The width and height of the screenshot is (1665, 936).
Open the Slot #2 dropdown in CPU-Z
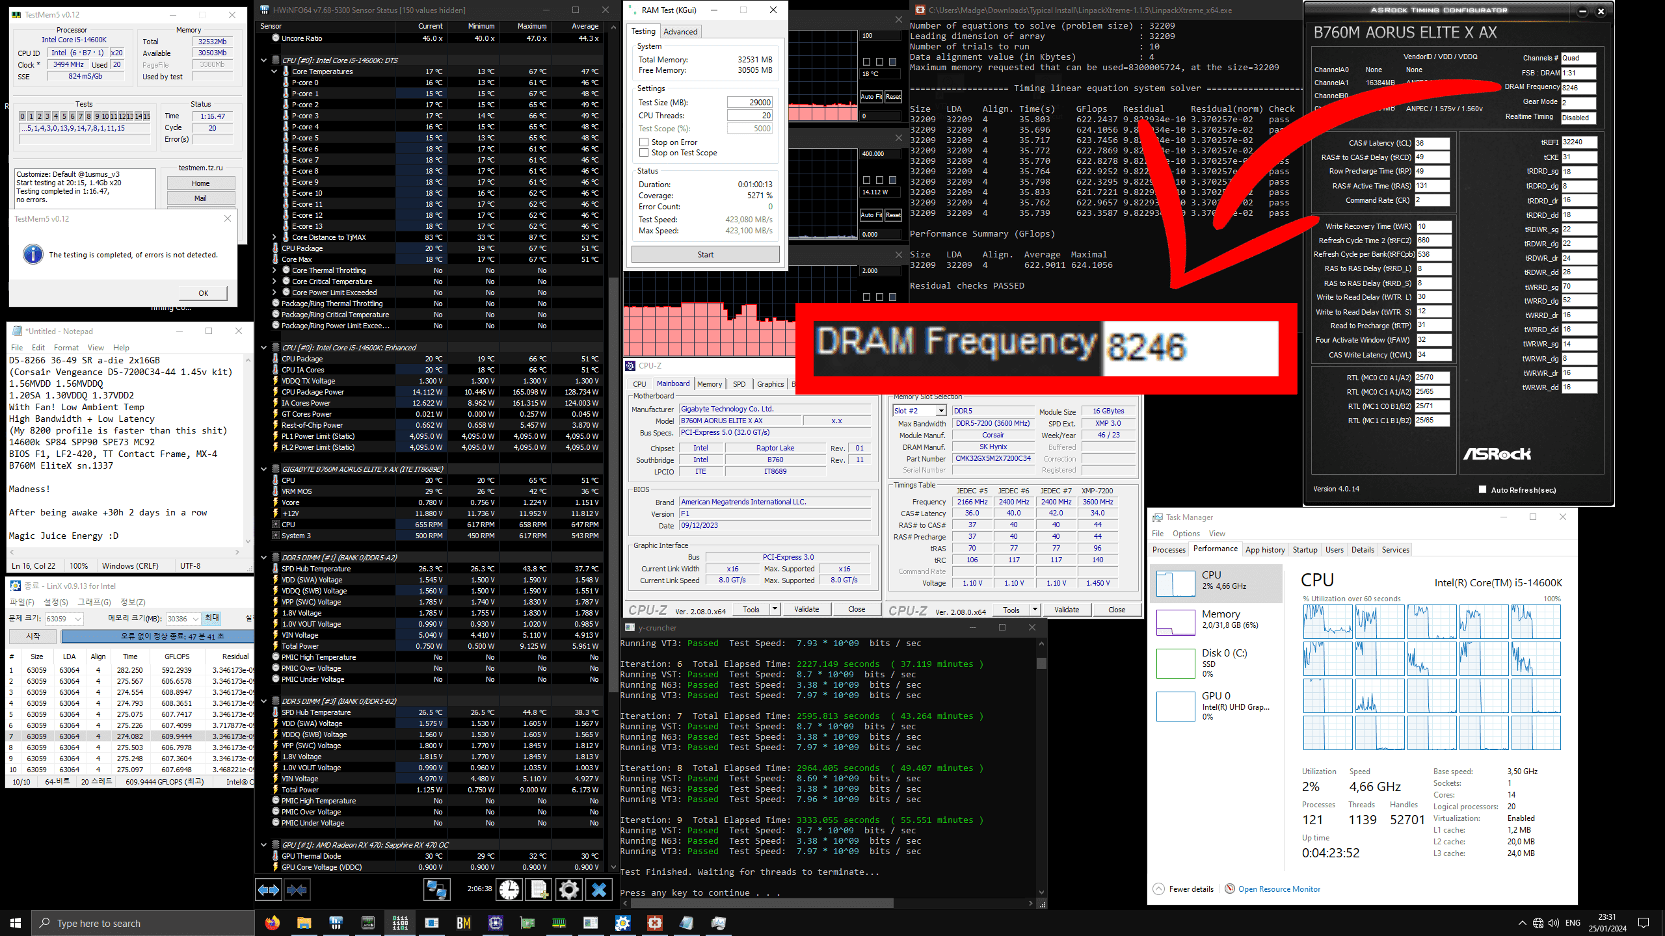[940, 411]
